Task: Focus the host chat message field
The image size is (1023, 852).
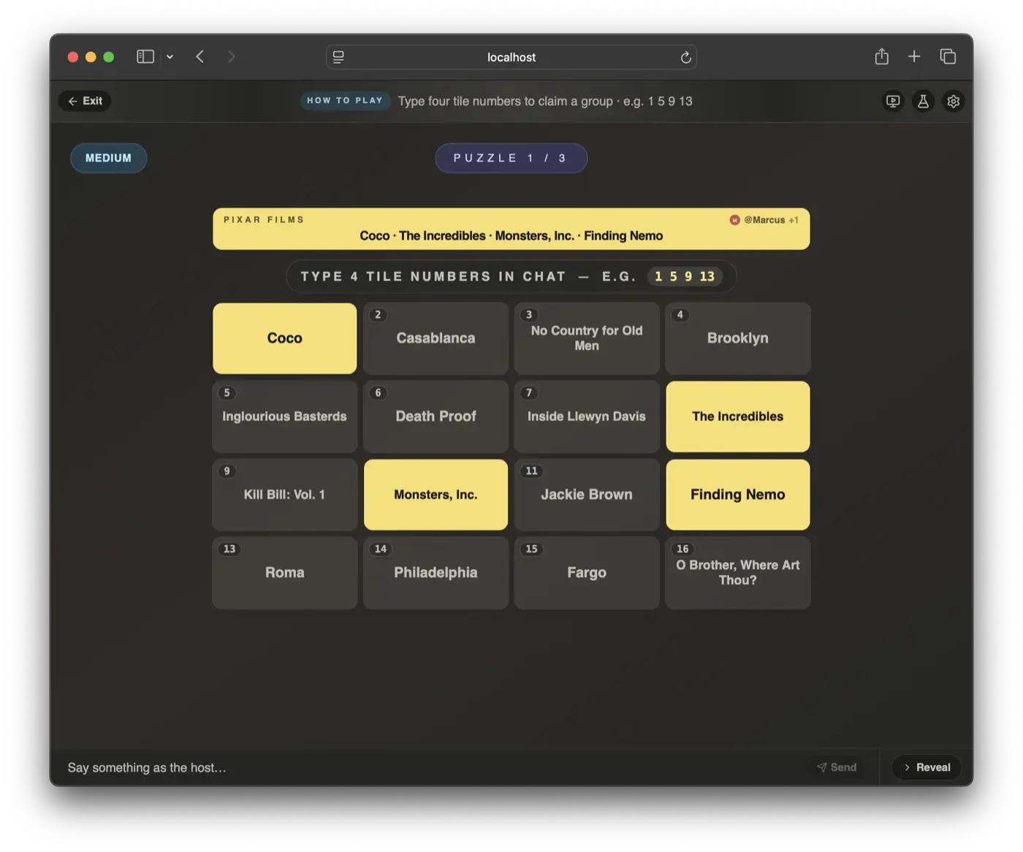Action: tap(431, 767)
